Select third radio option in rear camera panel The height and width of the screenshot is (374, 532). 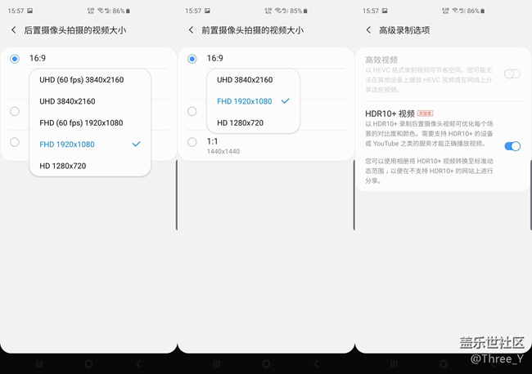15,142
